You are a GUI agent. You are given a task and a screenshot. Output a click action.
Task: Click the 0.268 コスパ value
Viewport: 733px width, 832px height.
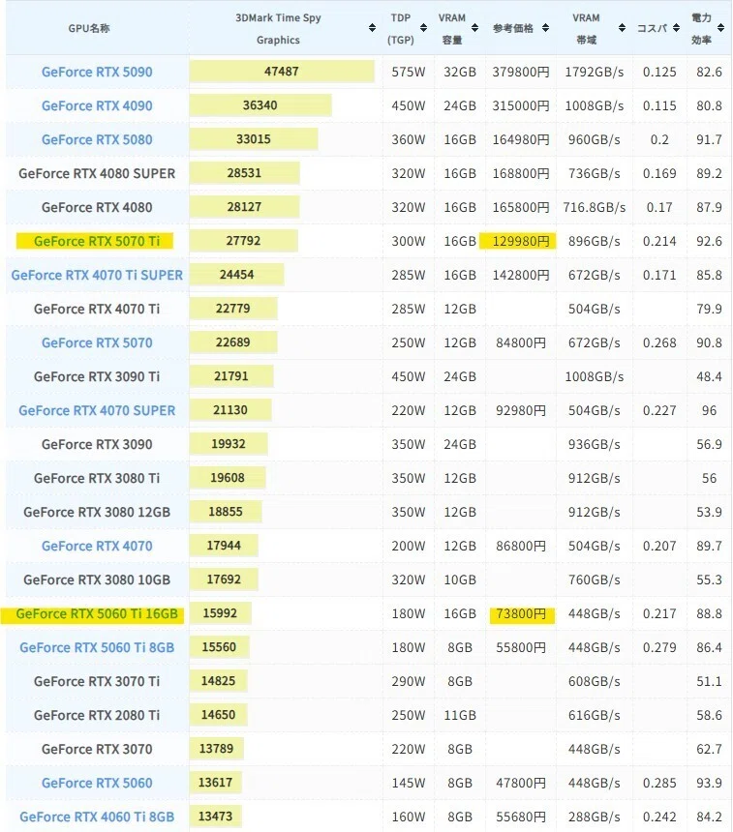659,342
